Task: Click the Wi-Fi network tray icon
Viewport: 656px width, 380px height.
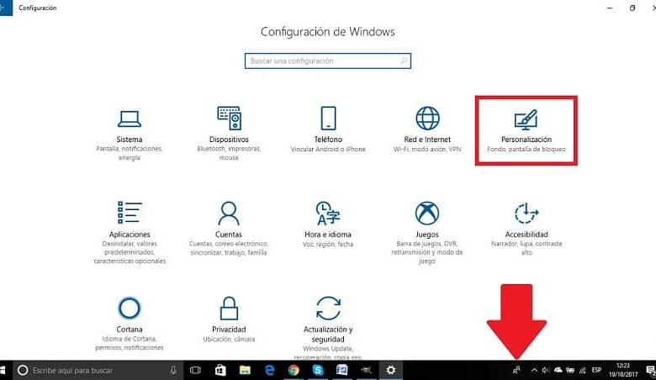Action: 582,371
